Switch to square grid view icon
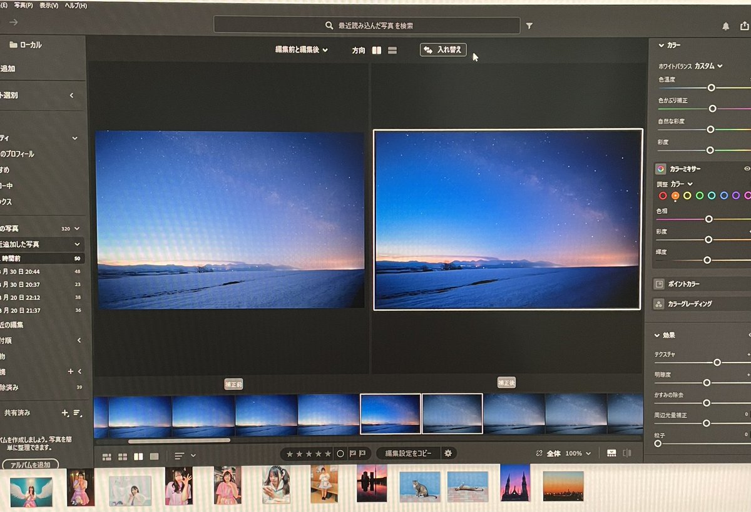The width and height of the screenshot is (751, 512). point(123,456)
